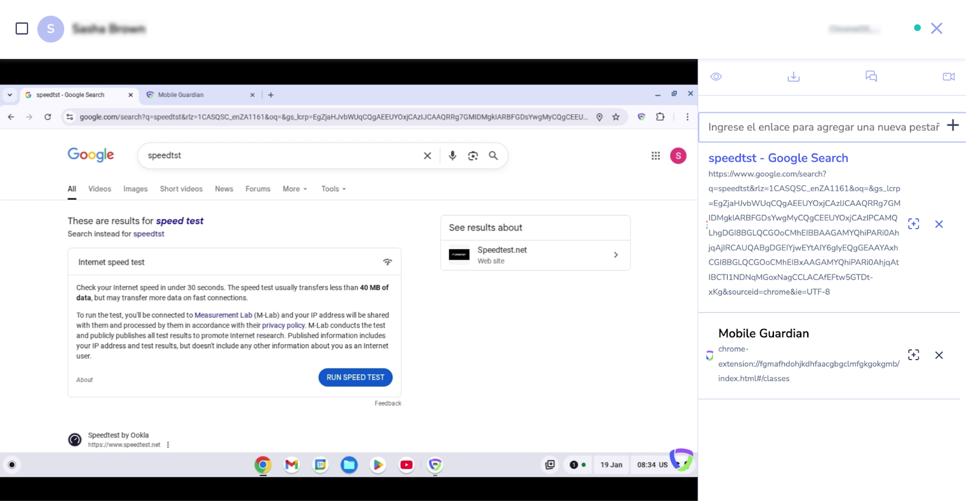Viewport: 966px width, 501px height.
Task: Click the Measurement Lab link
Action: [x=223, y=315]
